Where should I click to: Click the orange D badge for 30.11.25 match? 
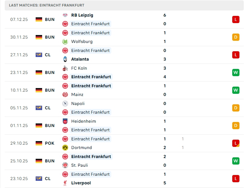click(236, 37)
